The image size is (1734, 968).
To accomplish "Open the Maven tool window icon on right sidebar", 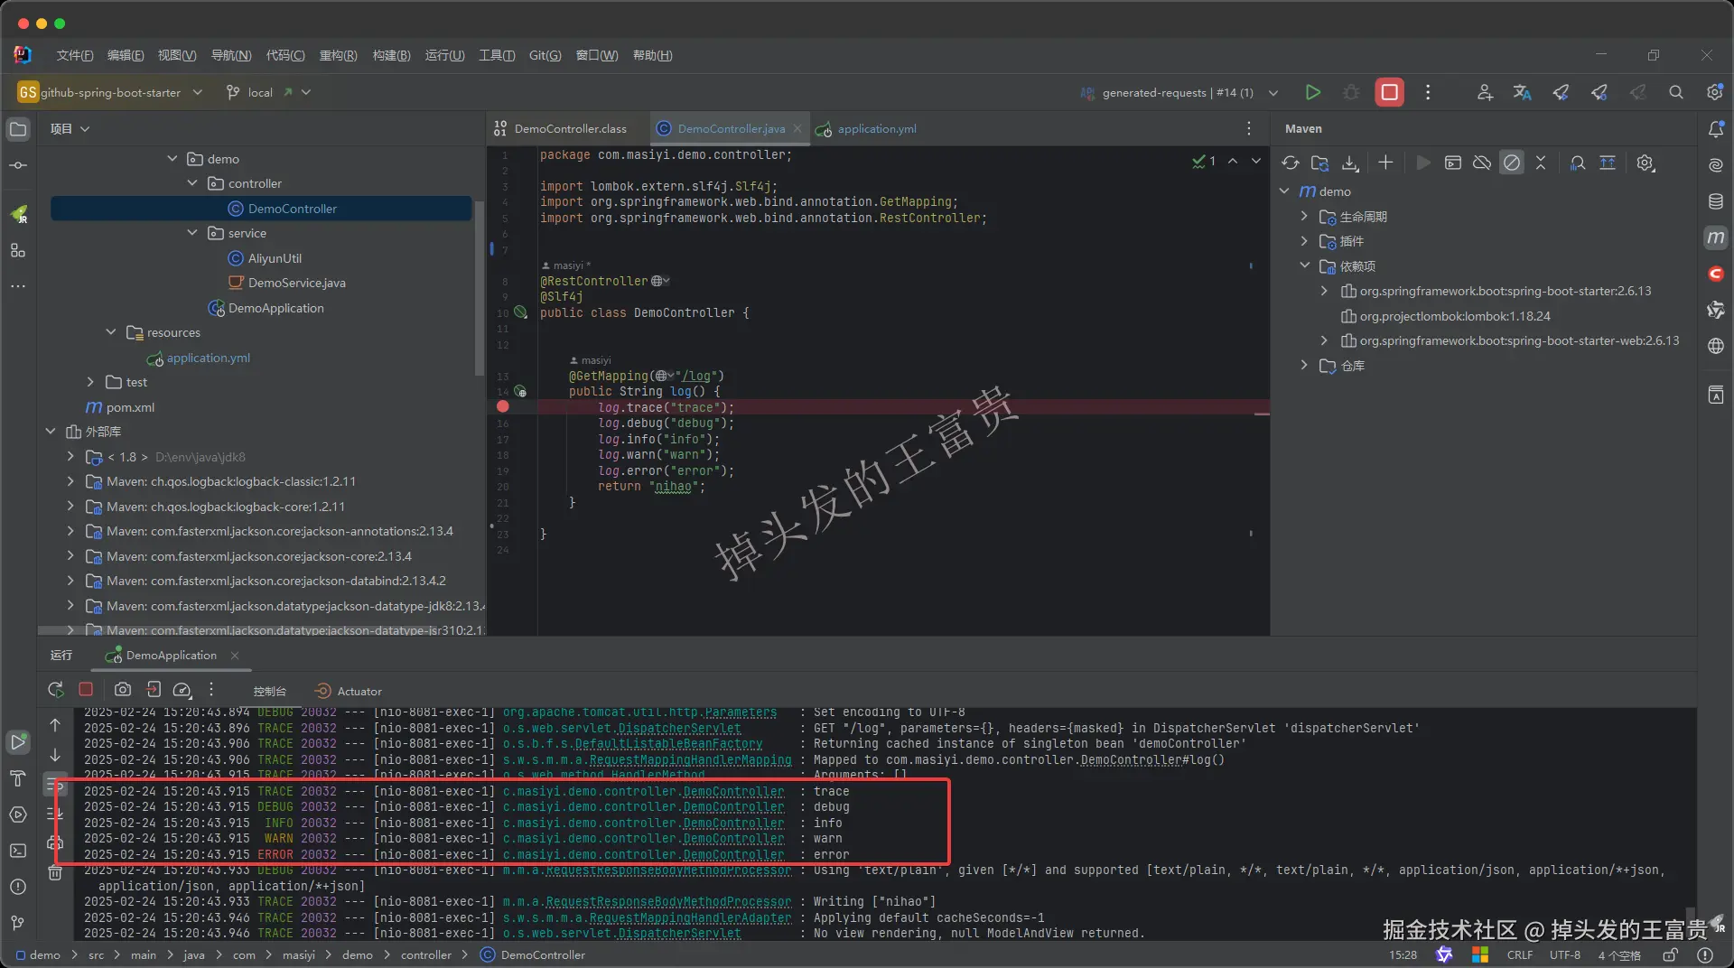I will (x=1716, y=237).
